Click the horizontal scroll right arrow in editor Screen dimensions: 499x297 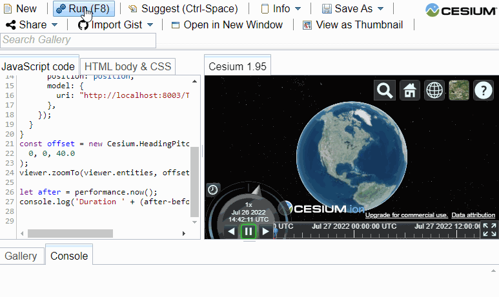click(183, 233)
